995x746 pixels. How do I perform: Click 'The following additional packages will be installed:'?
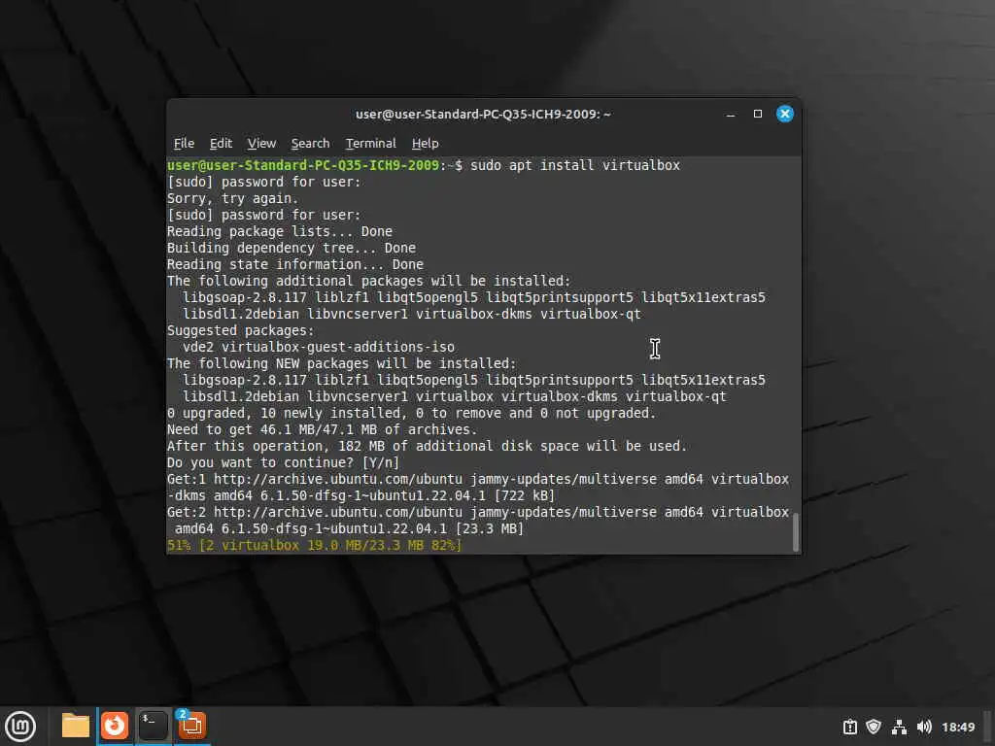[368, 281]
